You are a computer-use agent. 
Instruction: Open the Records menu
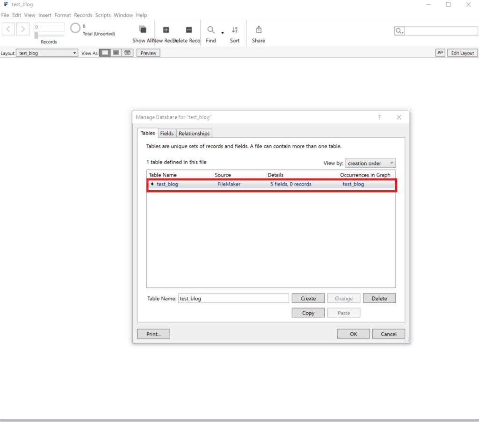click(83, 15)
